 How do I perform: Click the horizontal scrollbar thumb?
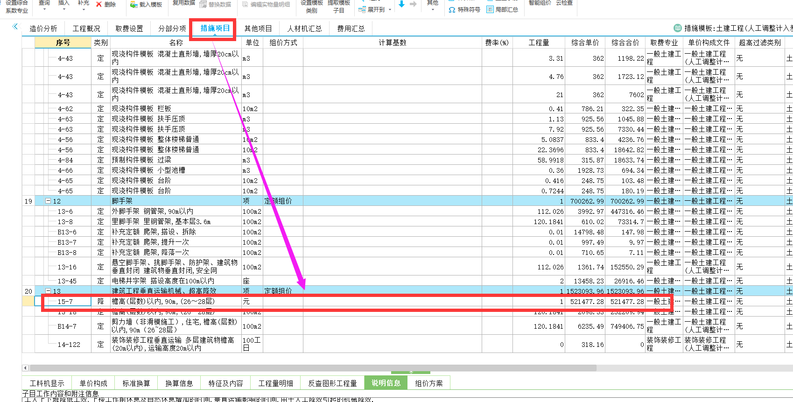pos(313,368)
